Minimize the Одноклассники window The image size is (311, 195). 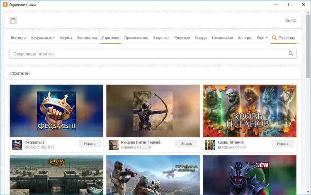click(x=276, y=5)
